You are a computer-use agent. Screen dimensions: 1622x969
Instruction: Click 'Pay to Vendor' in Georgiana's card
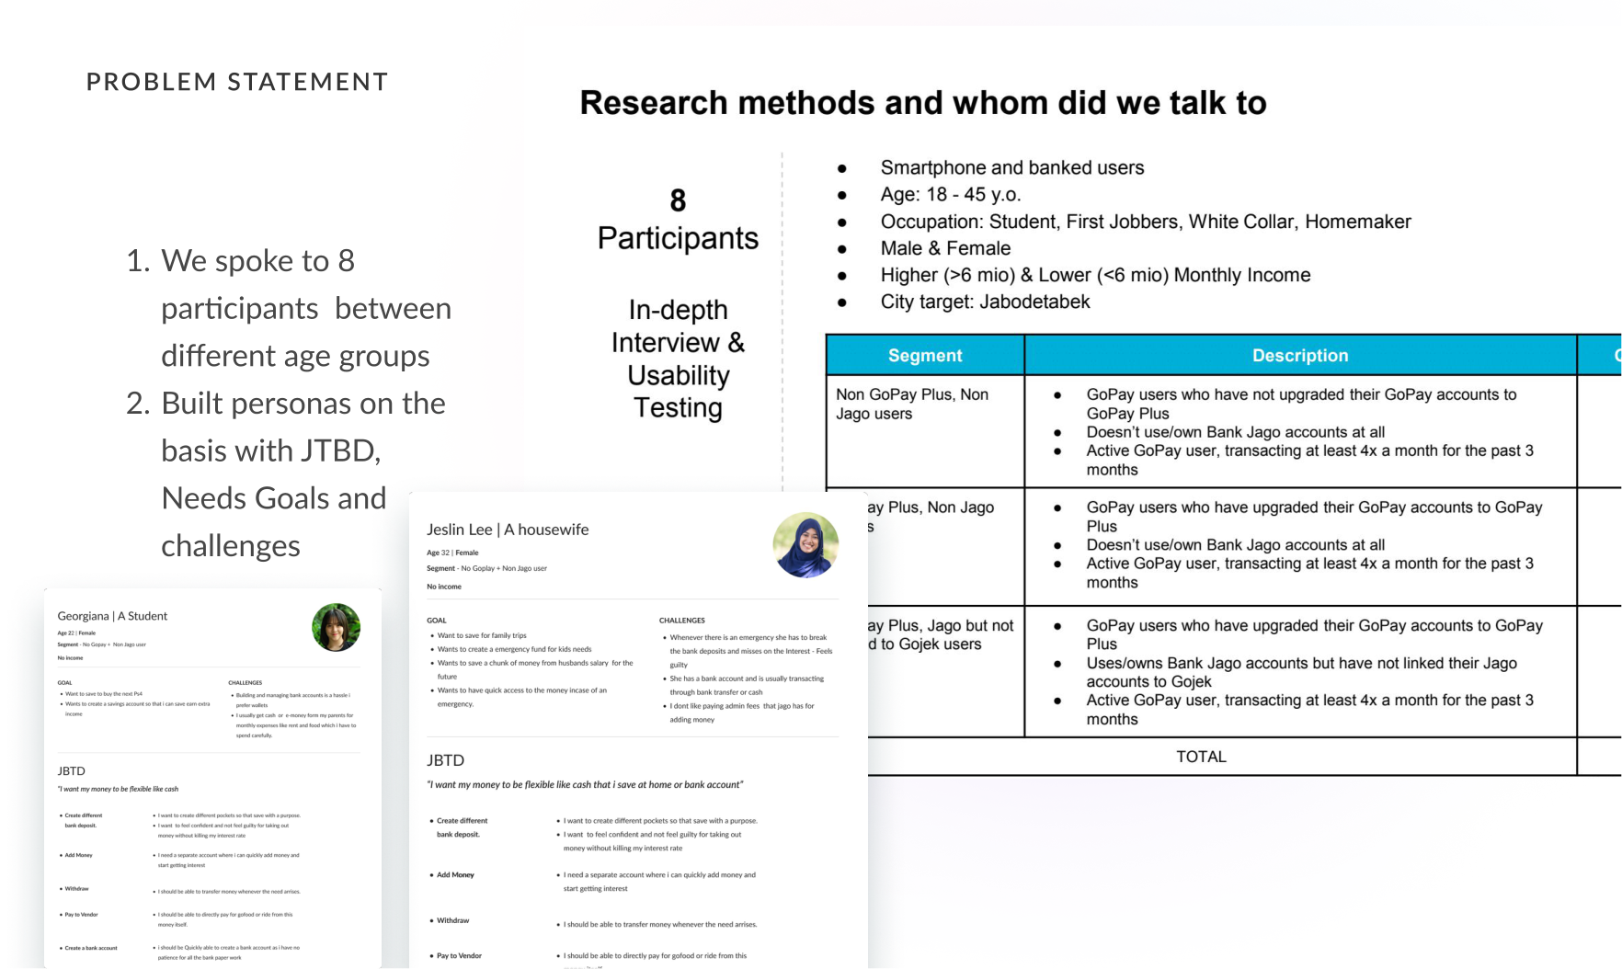coord(81,915)
